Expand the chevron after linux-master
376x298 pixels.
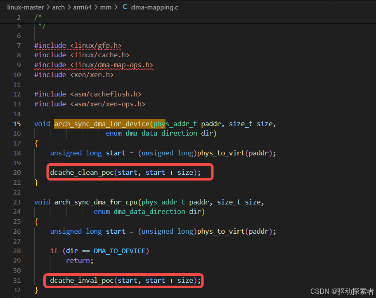coord(48,7)
